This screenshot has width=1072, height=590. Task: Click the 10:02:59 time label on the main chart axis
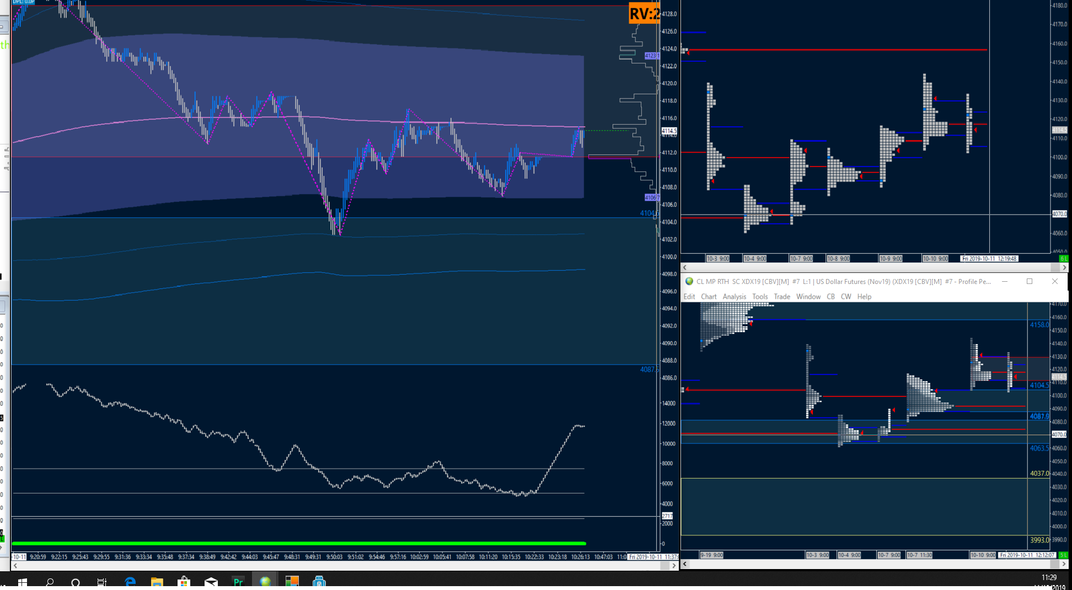[419, 557]
